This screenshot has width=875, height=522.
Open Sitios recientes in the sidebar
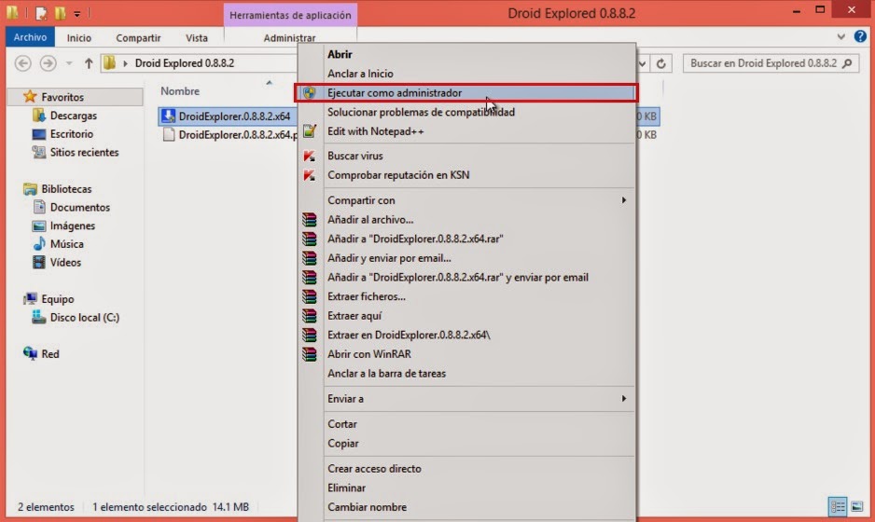pos(84,152)
